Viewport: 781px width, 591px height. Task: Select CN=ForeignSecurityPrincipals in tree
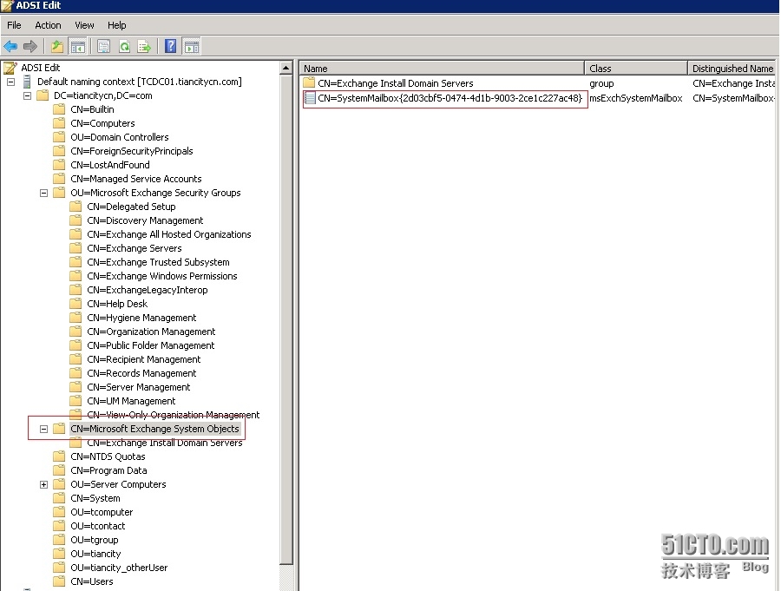(132, 151)
